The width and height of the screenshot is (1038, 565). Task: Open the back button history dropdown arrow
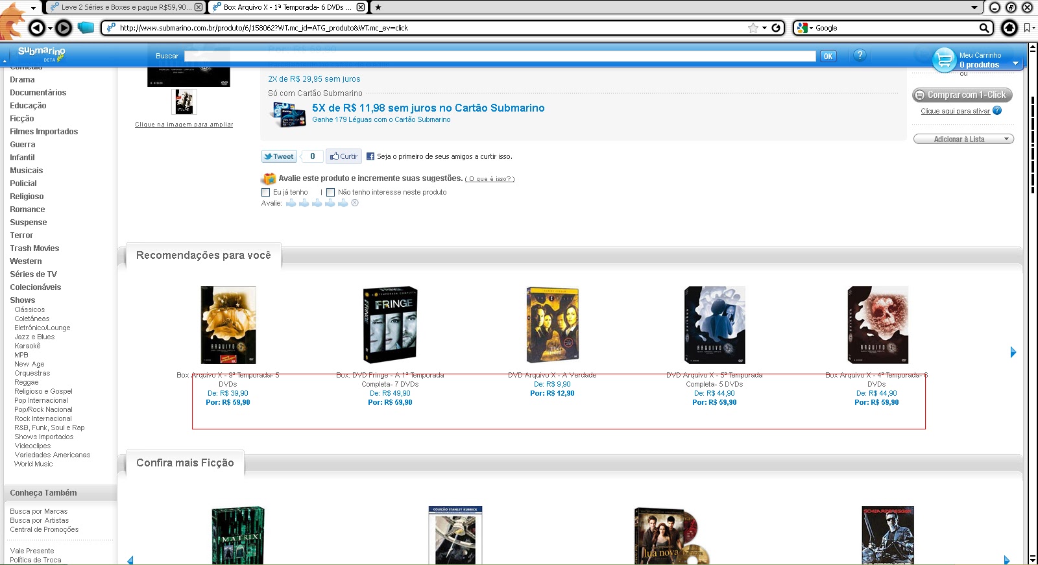coord(50,28)
